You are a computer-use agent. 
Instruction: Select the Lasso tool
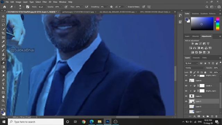[3, 25]
